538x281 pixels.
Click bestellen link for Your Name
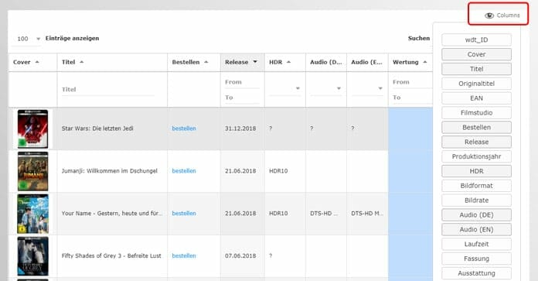click(x=184, y=214)
